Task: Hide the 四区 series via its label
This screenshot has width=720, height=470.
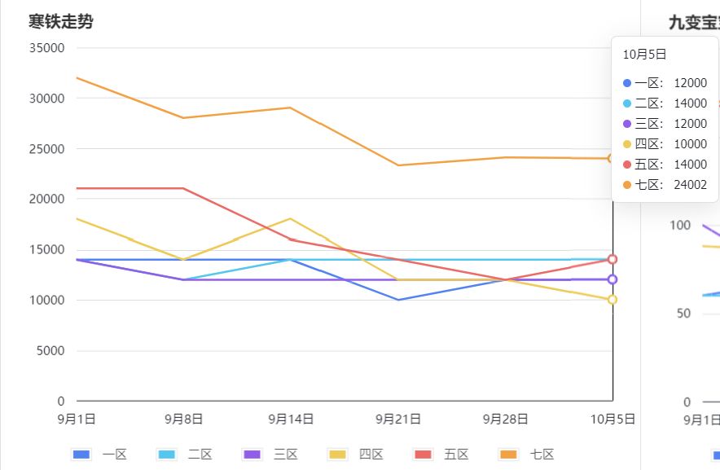Action: click(x=371, y=455)
